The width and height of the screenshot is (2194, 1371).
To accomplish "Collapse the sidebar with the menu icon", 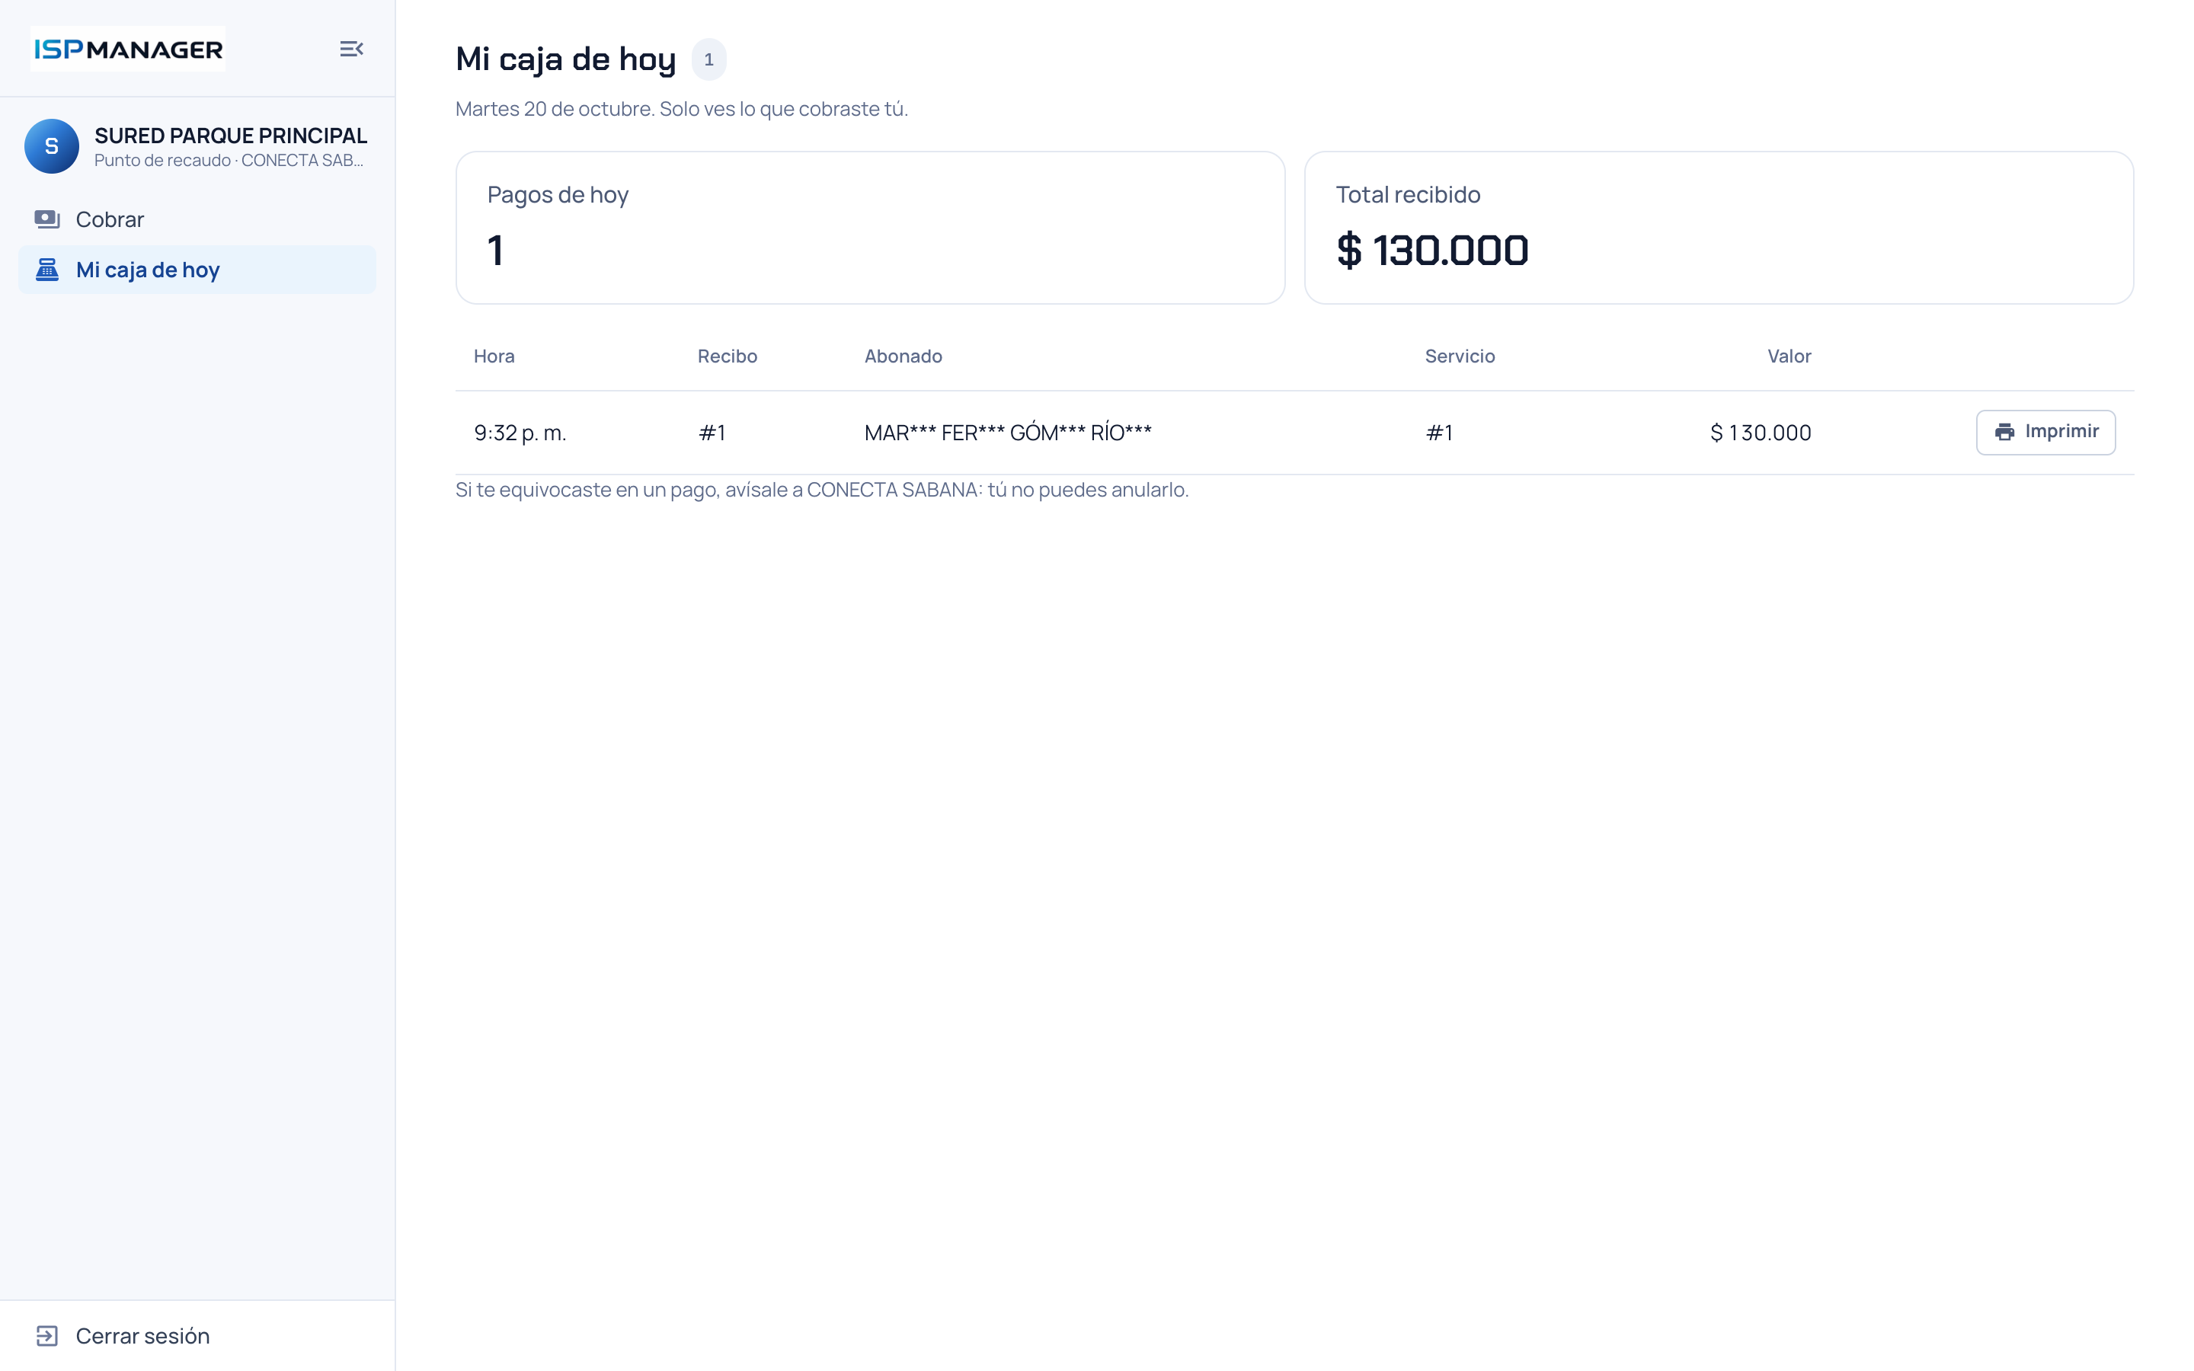I will [x=351, y=49].
